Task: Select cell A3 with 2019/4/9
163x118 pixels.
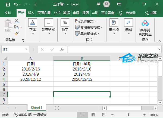Action: tap(31, 74)
